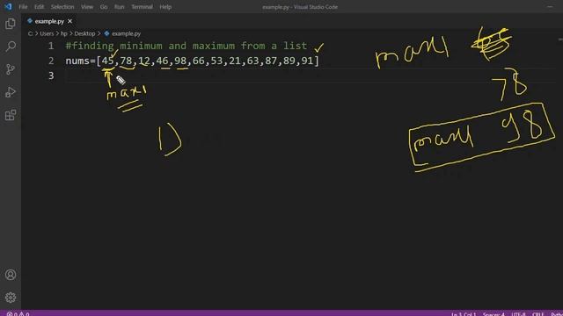Click the Users breadcrumb segment
The width and height of the screenshot is (563, 316).
pos(47,33)
